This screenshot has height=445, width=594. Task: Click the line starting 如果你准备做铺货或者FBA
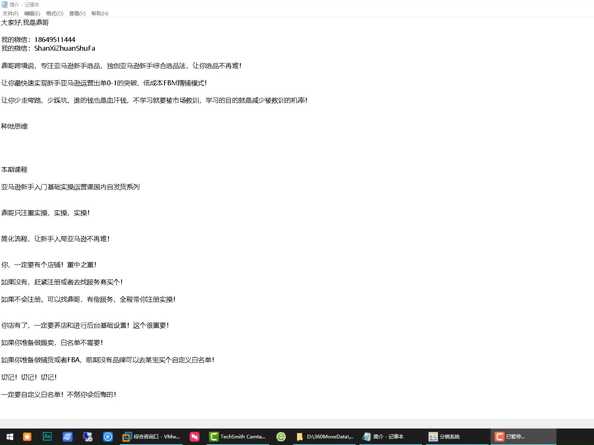coord(108,360)
